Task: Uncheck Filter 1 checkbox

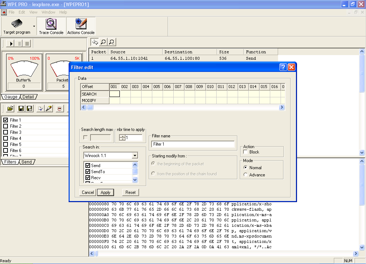Action: pyautogui.click(x=6, y=120)
